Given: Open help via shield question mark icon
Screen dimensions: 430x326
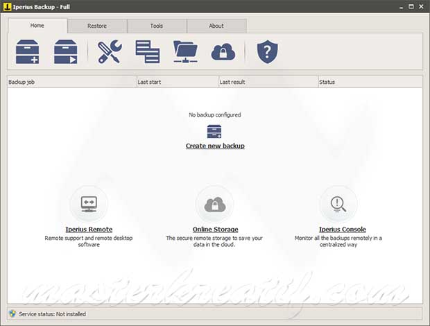Looking at the screenshot, I should click(268, 51).
